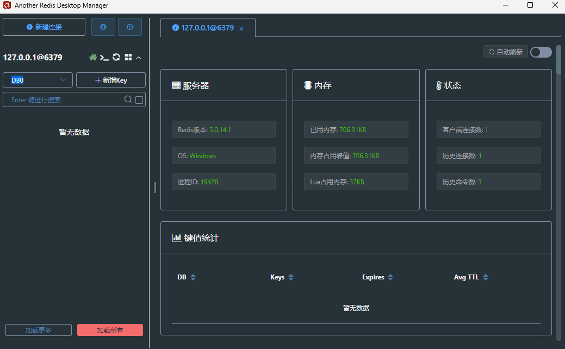Close the 127.0.0.1@6379 tab
This screenshot has width=565, height=349.
click(x=241, y=28)
